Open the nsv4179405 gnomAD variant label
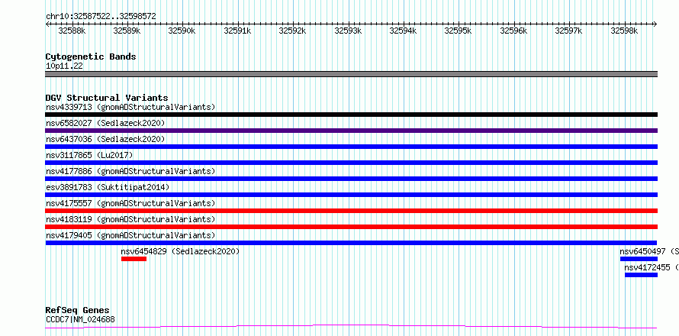This screenshot has width=679, height=336. tap(130, 235)
